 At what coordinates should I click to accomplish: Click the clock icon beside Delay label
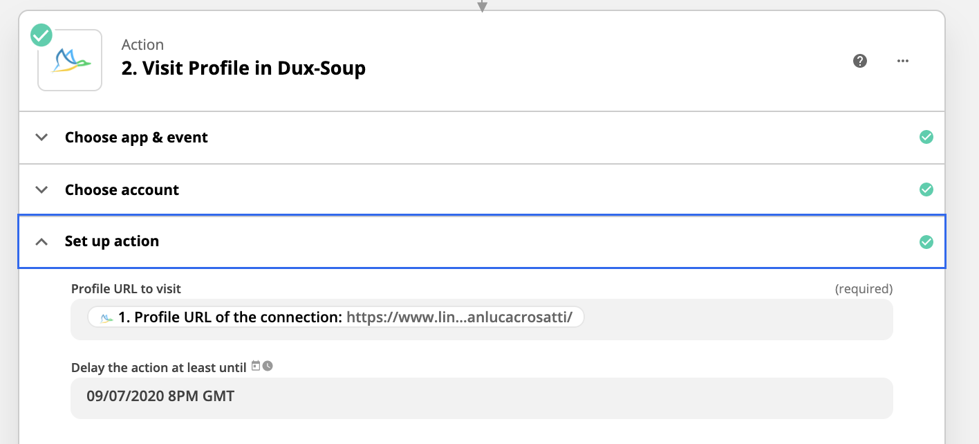click(x=268, y=366)
